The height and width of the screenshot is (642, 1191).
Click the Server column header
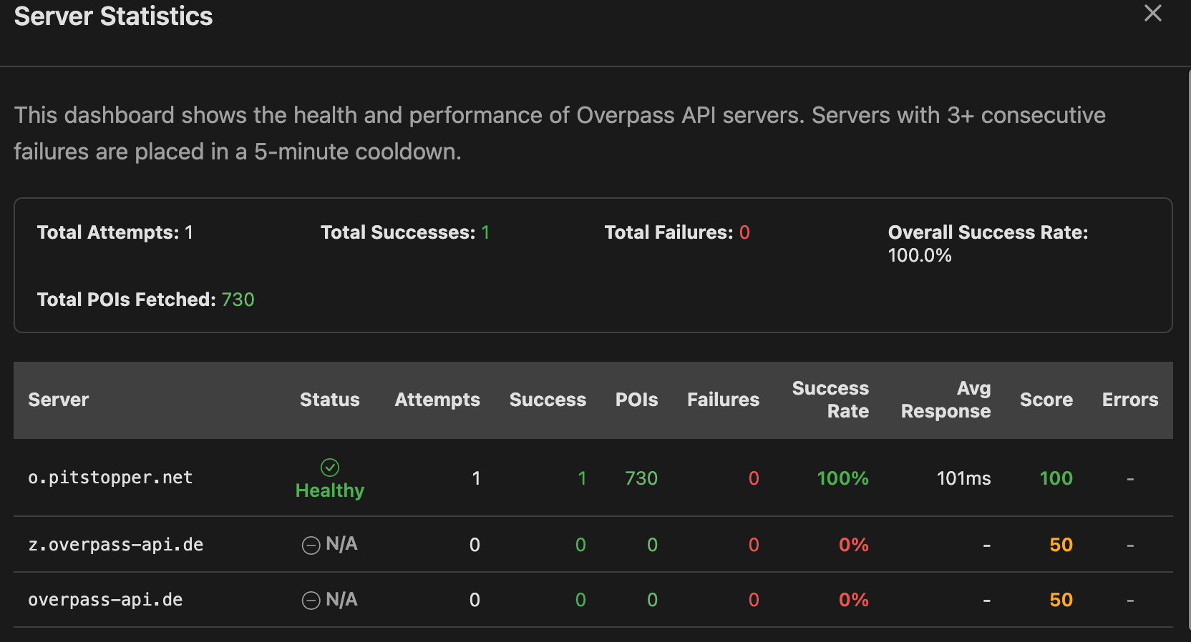tap(59, 400)
